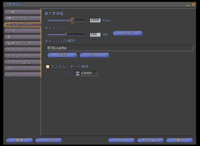Apply settings with 適用 button
The image size is (200, 146).
[180, 140]
